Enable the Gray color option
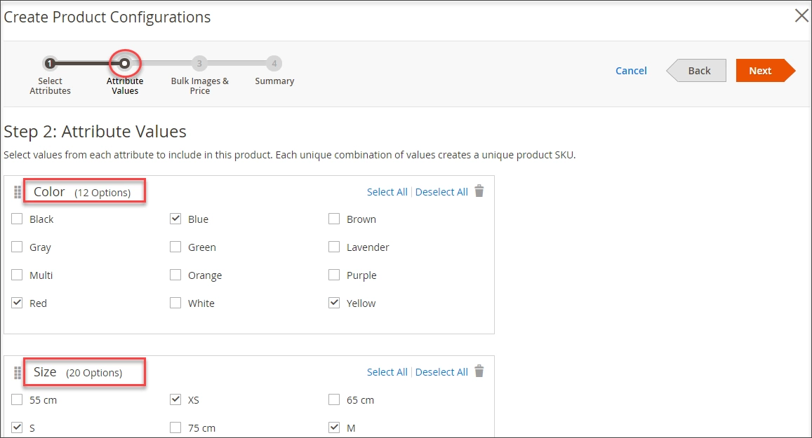 17,247
